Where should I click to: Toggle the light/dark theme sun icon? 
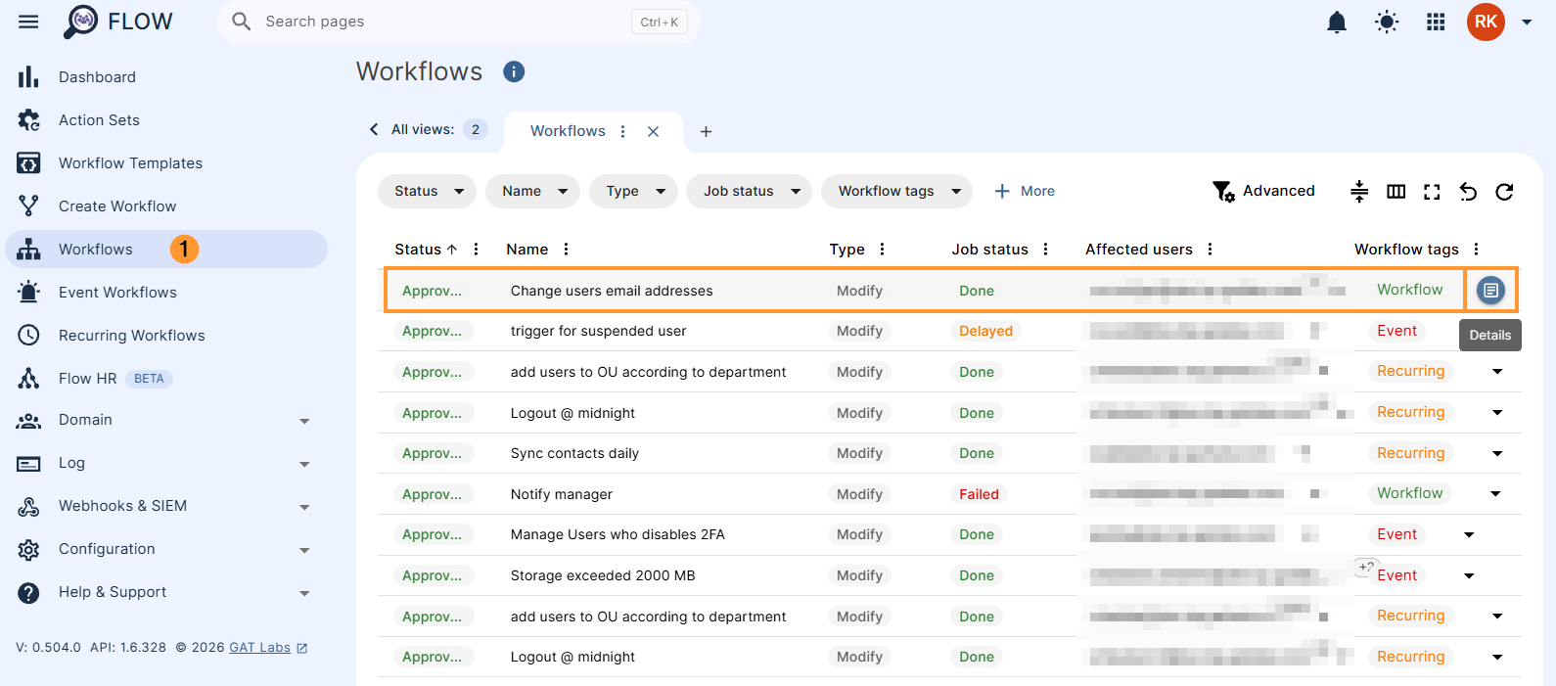coord(1387,22)
